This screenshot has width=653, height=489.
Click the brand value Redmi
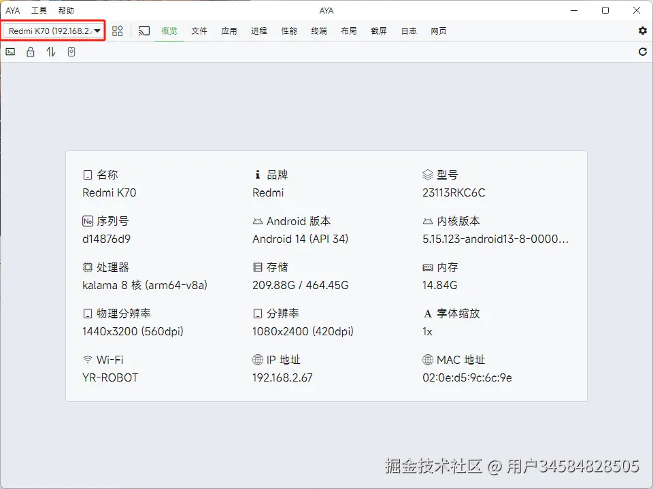[268, 193]
